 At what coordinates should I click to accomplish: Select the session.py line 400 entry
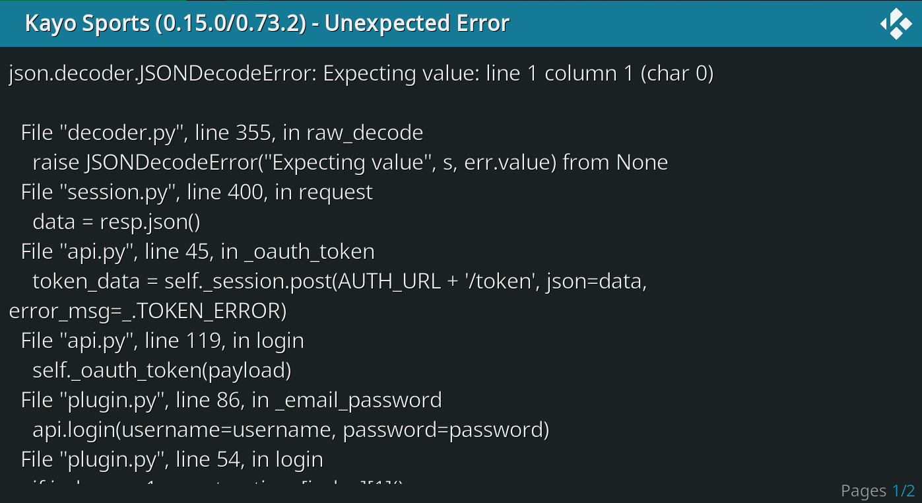point(197,191)
